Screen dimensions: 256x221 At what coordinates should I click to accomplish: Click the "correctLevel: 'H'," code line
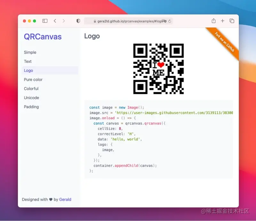tap(116, 134)
